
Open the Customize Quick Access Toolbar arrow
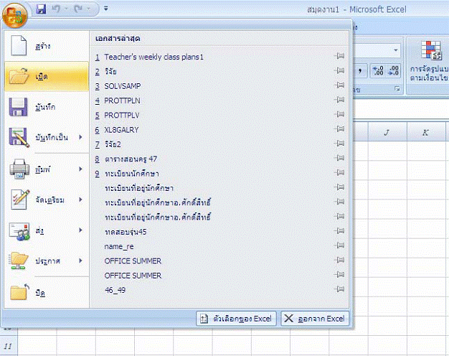(x=106, y=9)
